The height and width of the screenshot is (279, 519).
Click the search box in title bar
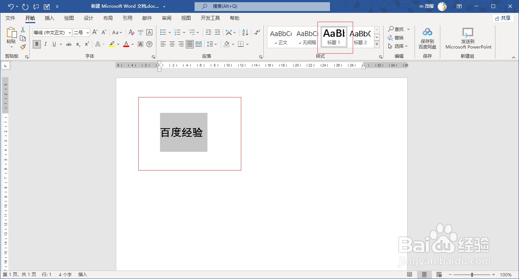point(262,7)
